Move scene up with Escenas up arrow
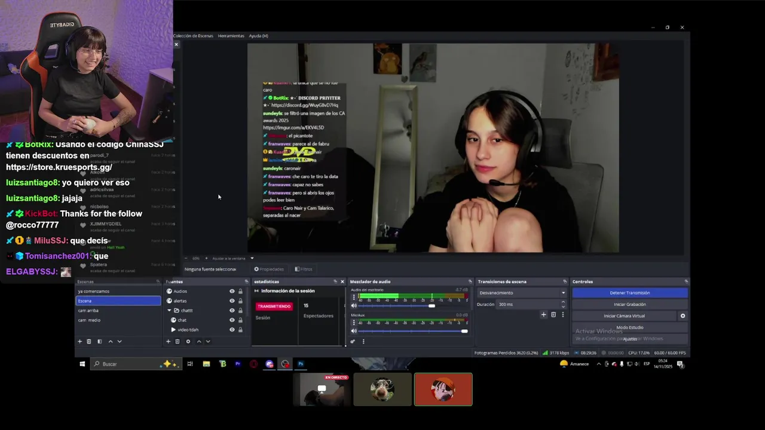765x430 pixels. click(x=110, y=342)
